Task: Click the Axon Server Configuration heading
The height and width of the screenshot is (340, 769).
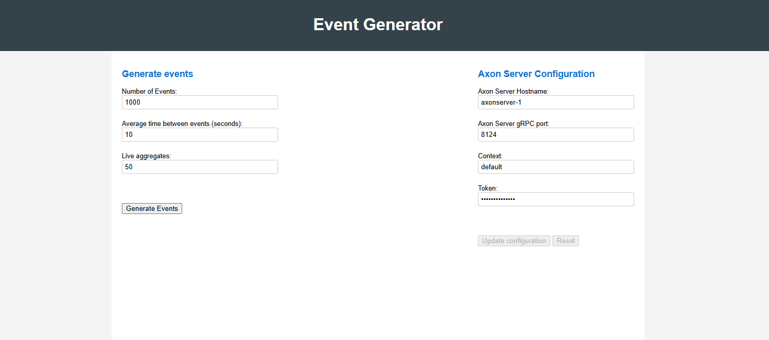Action: point(536,73)
